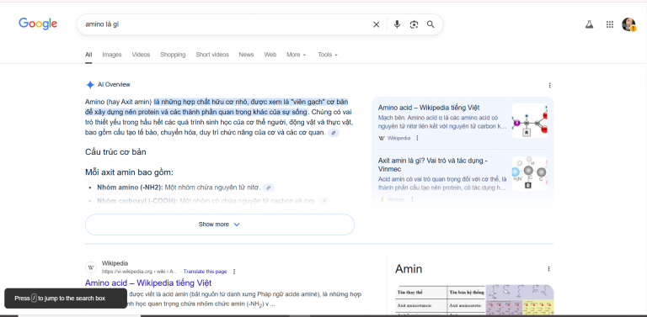Click the 'Cấu trúc cơ bản' heading
This screenshot has width=647, height=317.
click(x=115, y=152)
